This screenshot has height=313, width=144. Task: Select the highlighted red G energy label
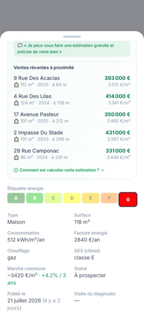click(x=128, y=200)
